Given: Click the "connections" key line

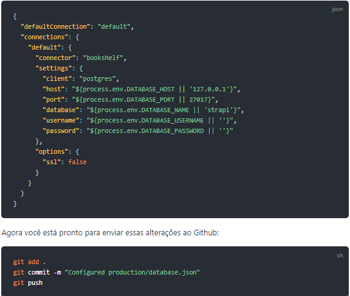Looking at the screenshot, I should pos(50,37).
